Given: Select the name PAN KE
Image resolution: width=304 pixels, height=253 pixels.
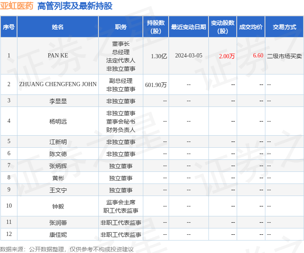Looking at the screenshot, I should click(x=58, y=56).
